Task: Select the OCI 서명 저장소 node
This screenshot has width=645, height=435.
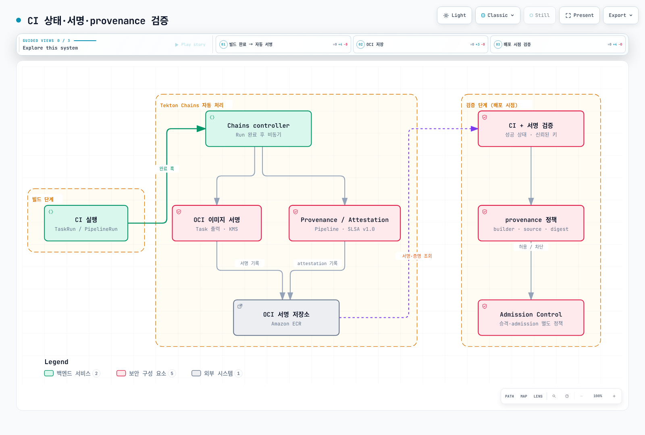Action: (x=286, y=318)
